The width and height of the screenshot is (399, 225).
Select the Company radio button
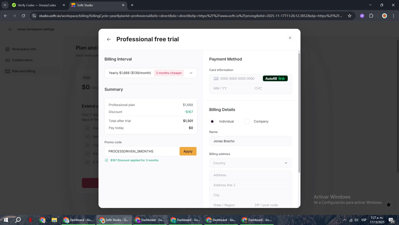247,122
